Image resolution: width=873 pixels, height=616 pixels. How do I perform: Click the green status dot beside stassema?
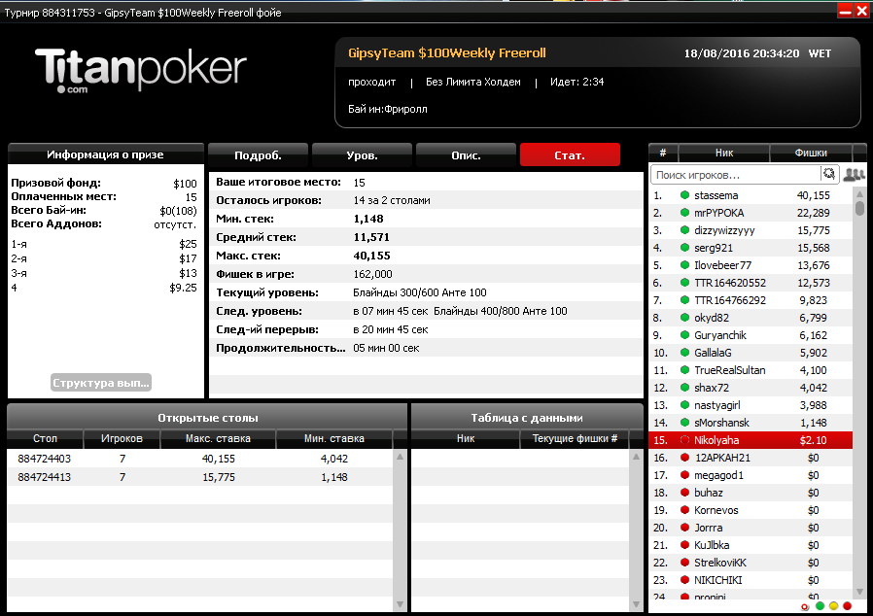(x=684, y=195)
